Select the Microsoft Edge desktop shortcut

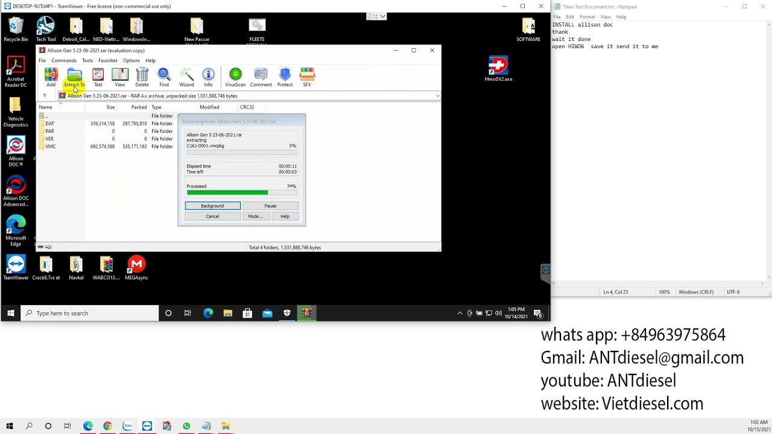(16, 231)
